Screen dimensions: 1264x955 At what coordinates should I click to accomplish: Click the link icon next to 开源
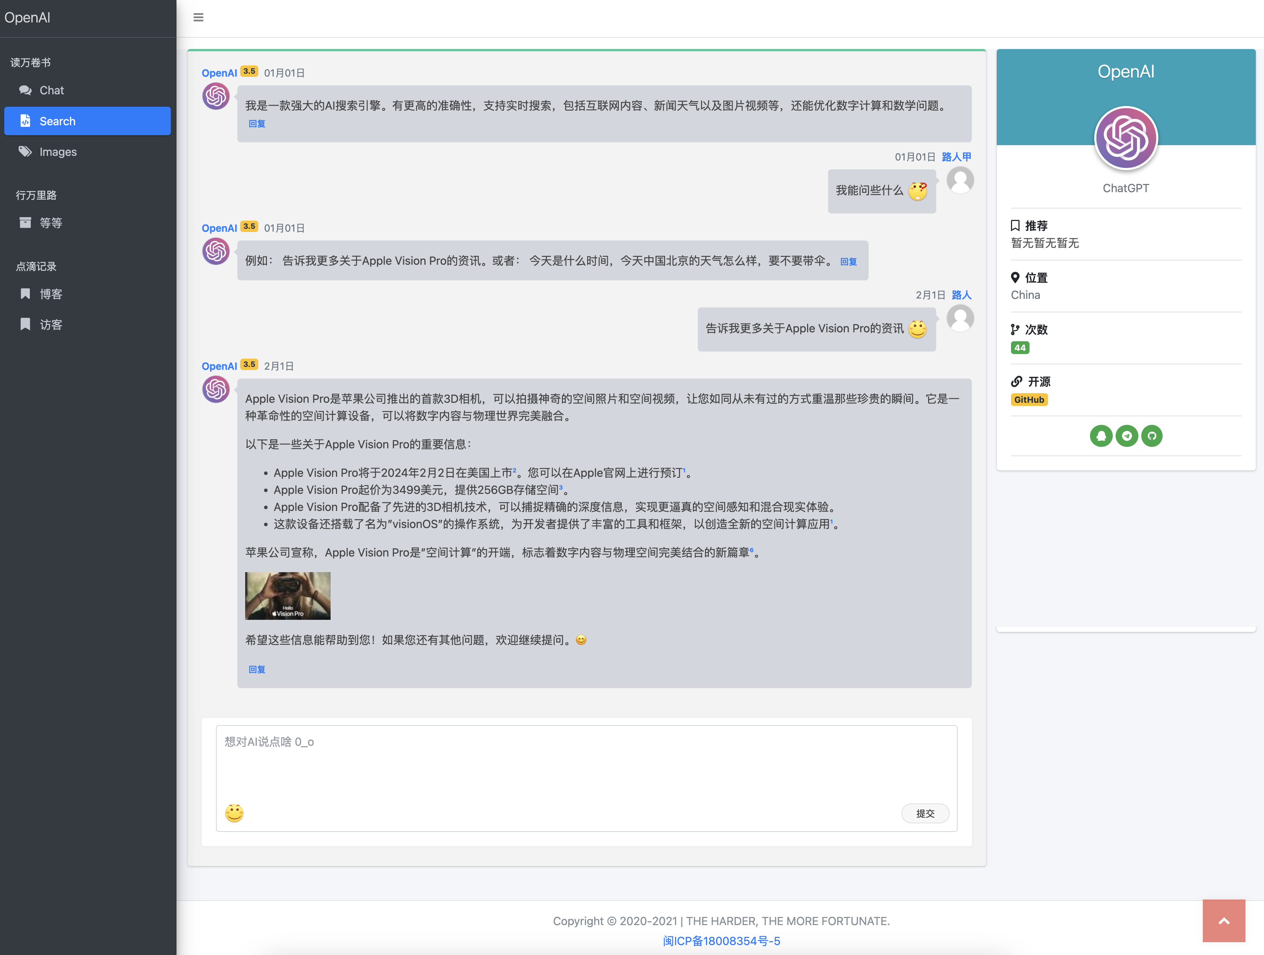[x=1017, y=382]
